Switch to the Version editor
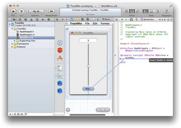Image resolution: width=181 pixels, height=128 pixels. point(138,11)
